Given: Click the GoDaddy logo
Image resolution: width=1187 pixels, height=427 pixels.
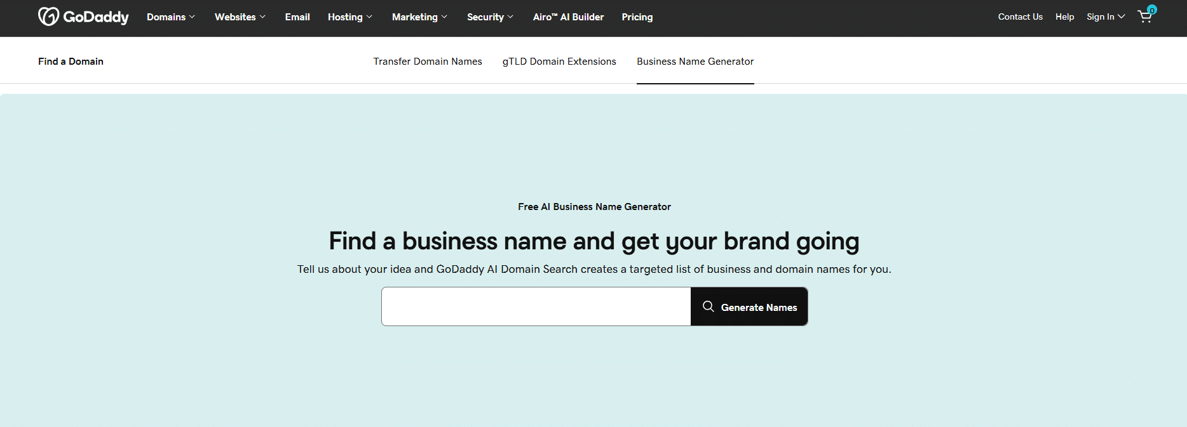Looking at the screenshot, I should point(83,16).
